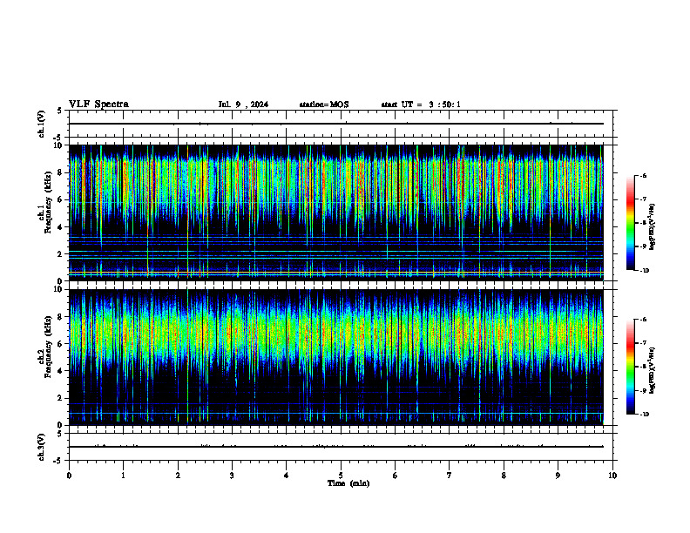
Task: Click time axis tick label 1
Action: 123,476
